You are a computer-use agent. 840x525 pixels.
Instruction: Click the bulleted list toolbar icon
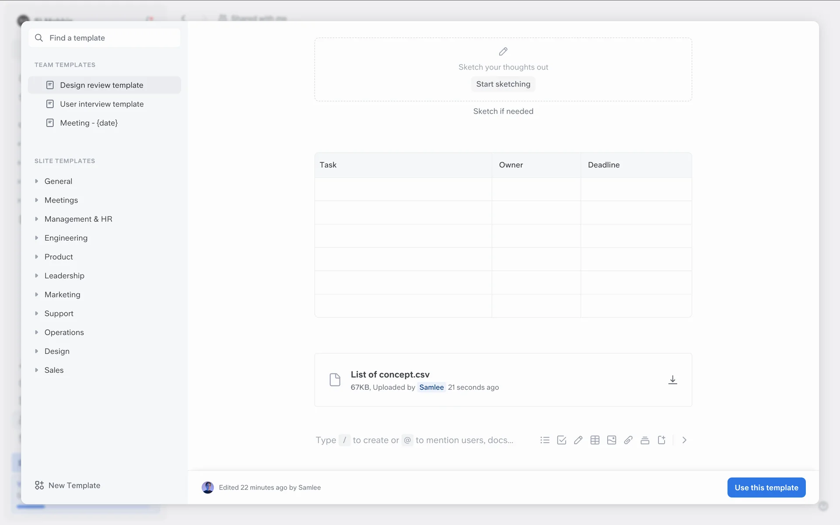(x=545, y=440)
